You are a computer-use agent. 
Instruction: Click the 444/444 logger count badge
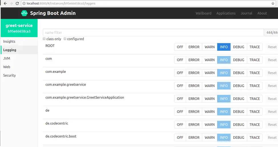(271, 32)
